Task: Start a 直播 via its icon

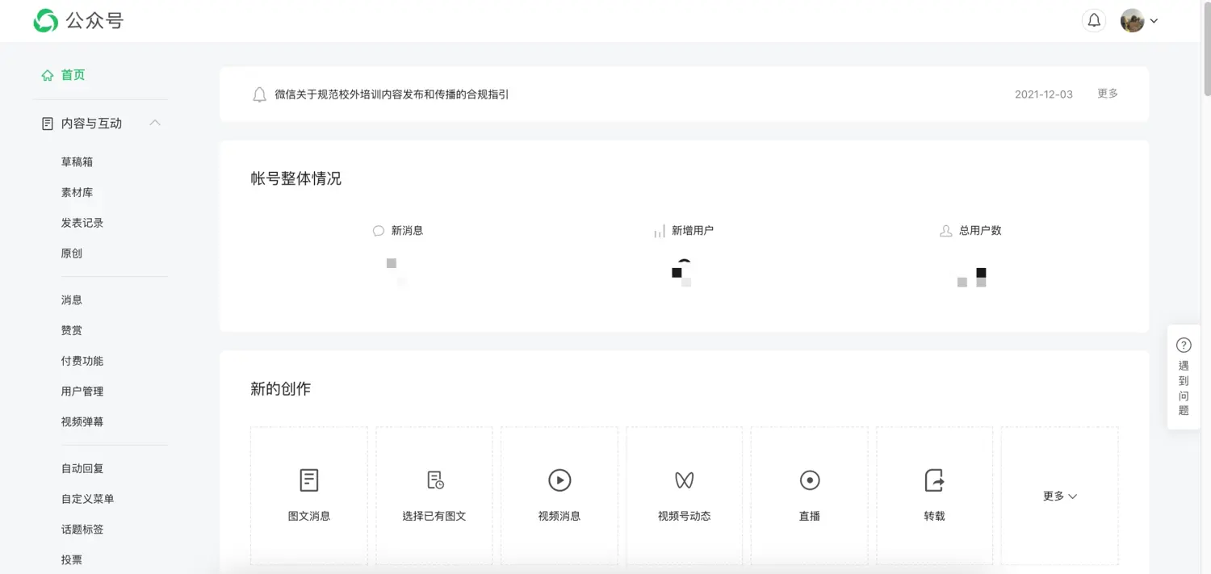Action: pyautogui.click(x=809, y=479)
